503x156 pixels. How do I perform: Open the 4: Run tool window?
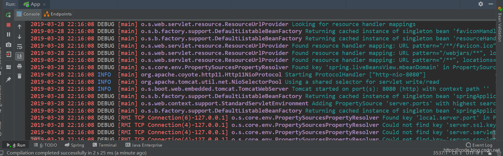click(x=16, y=145)
